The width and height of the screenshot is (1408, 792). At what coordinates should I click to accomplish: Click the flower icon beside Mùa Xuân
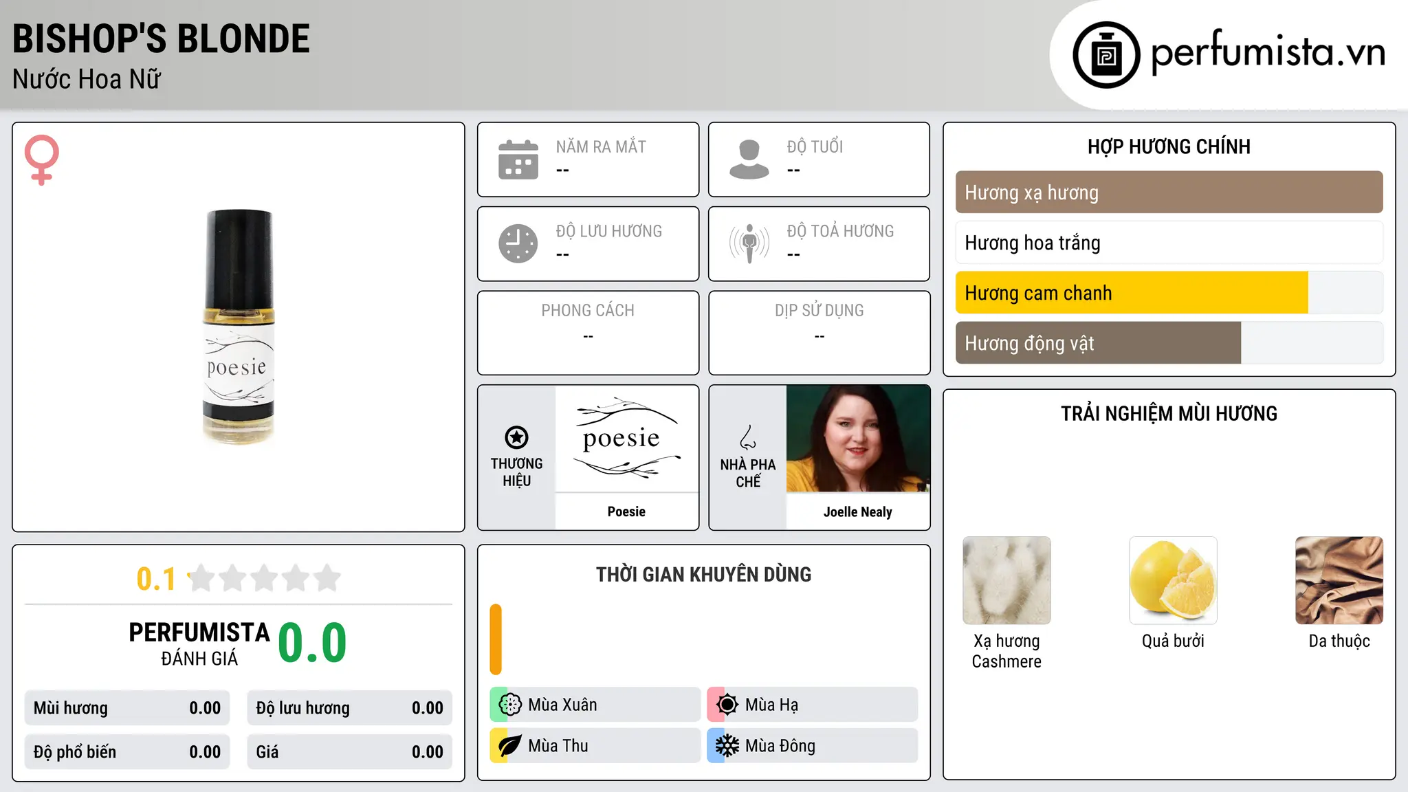[510, 705]
